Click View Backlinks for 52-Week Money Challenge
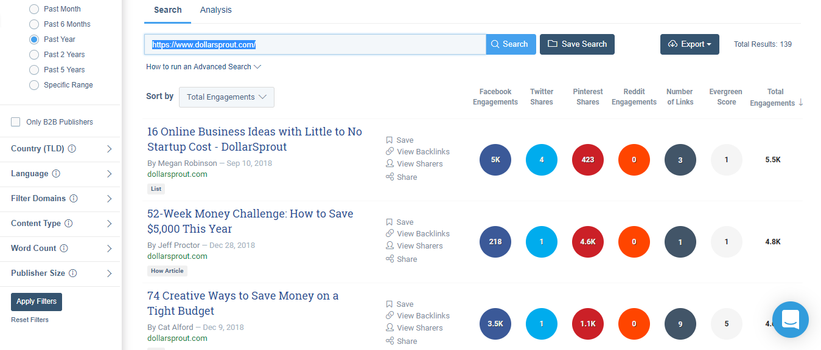Viewport: 821px width, 350px height. click(x=422, y=233)
